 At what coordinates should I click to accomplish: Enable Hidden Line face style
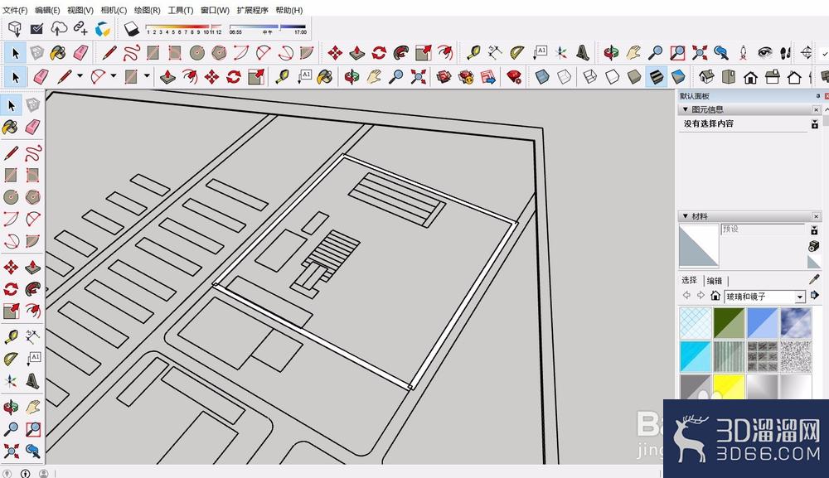(x=613, y=77)
